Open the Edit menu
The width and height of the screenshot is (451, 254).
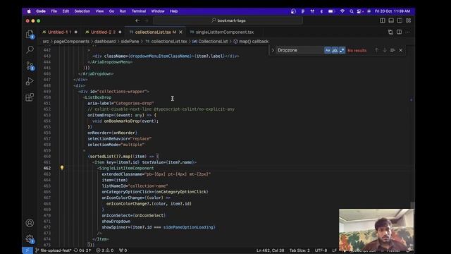pyautogui.click(x=66, y=11)
